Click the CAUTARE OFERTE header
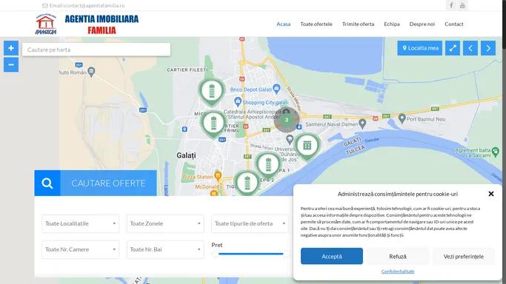This screenshot has width=506, height=284. point(108,183)
